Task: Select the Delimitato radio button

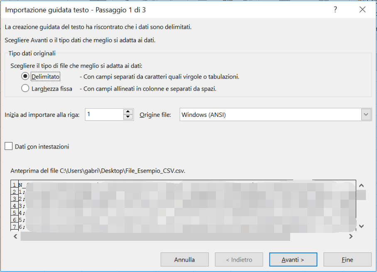Action: [x=25, y=77]
